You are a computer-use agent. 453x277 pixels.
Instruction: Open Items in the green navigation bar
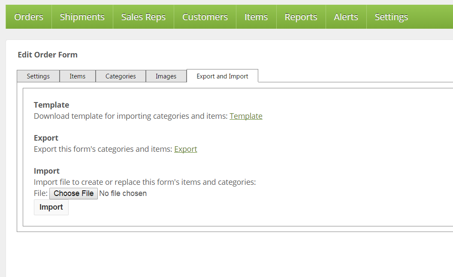pos(256,17)
